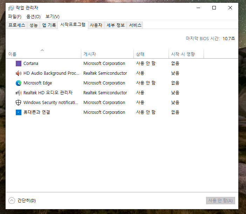
Task: Click the Realtek HD audio manager icon
Action: click(19, 93)
